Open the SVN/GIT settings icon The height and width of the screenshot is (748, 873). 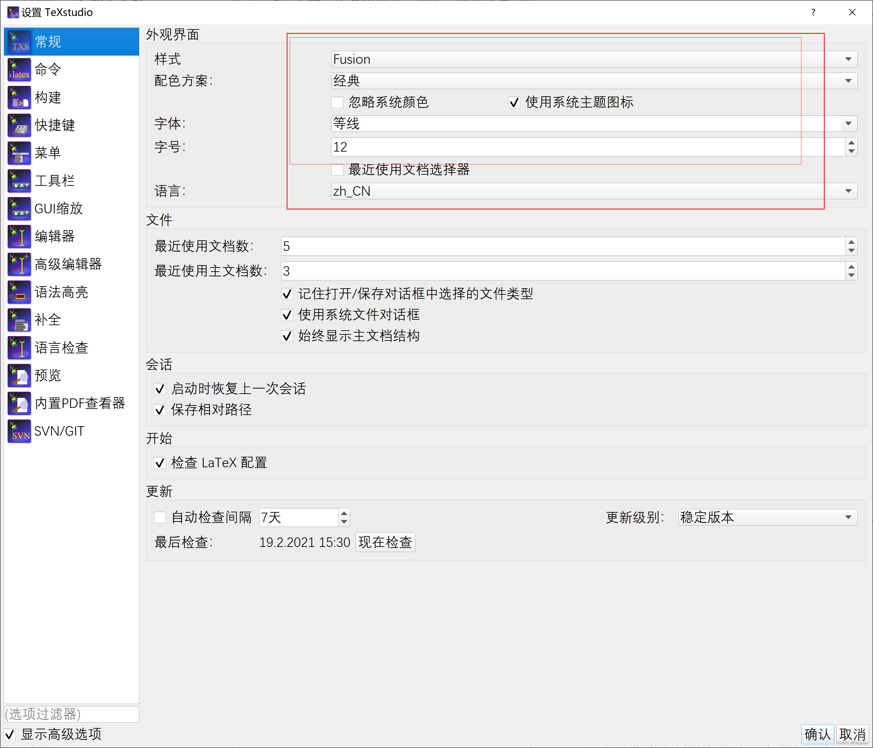click(x=19, y=431)
